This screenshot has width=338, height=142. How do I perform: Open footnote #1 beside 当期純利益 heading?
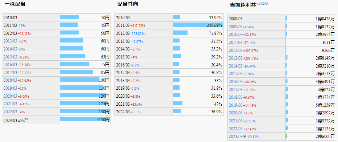coord(258,3)
